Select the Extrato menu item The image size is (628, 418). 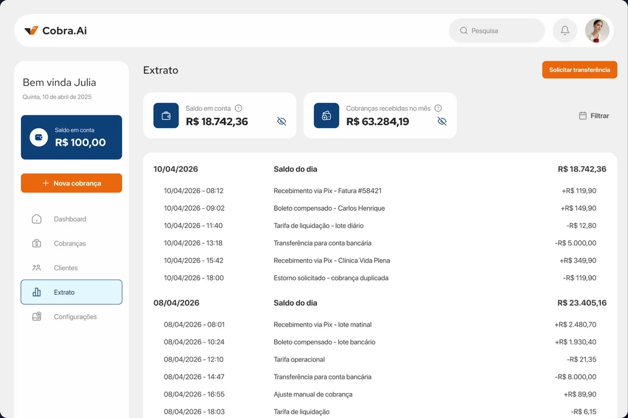click(x=71, y=292)
